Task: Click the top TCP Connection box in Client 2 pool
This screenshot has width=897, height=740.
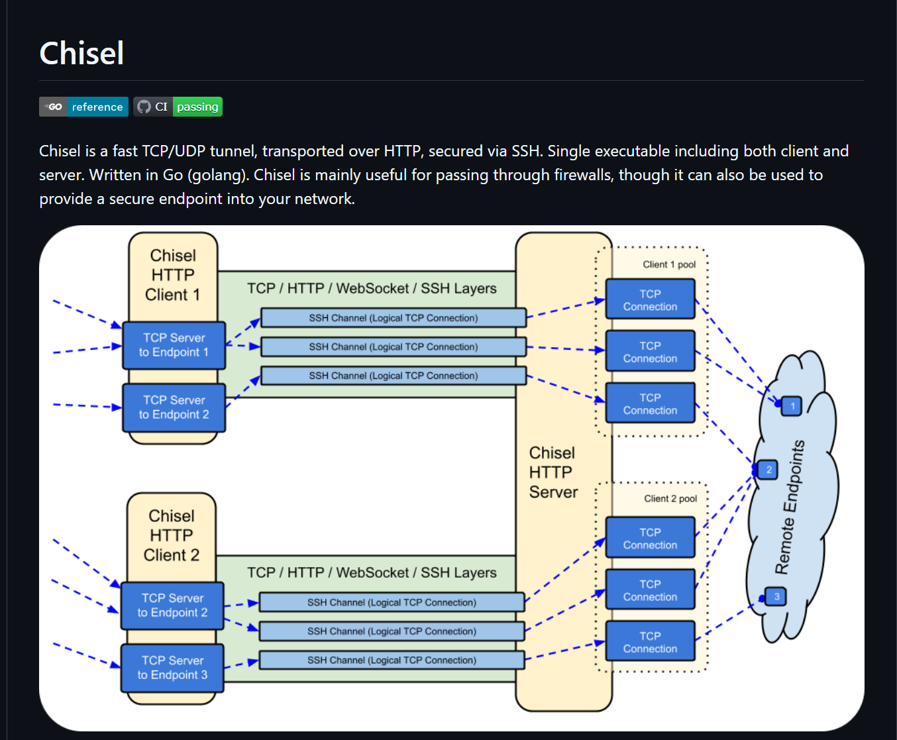Action: pyautogui.click(x=650, y=538)
